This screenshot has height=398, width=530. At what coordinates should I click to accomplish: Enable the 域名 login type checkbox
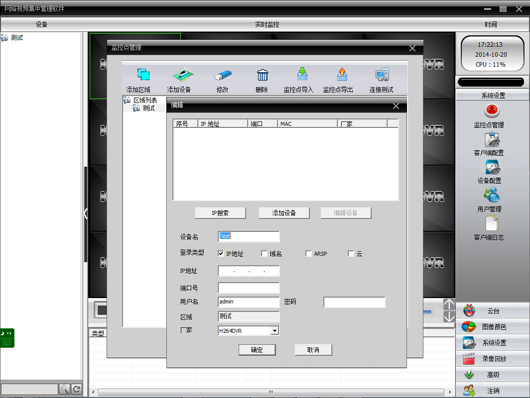pyautogui.click(x=265, y=254)
